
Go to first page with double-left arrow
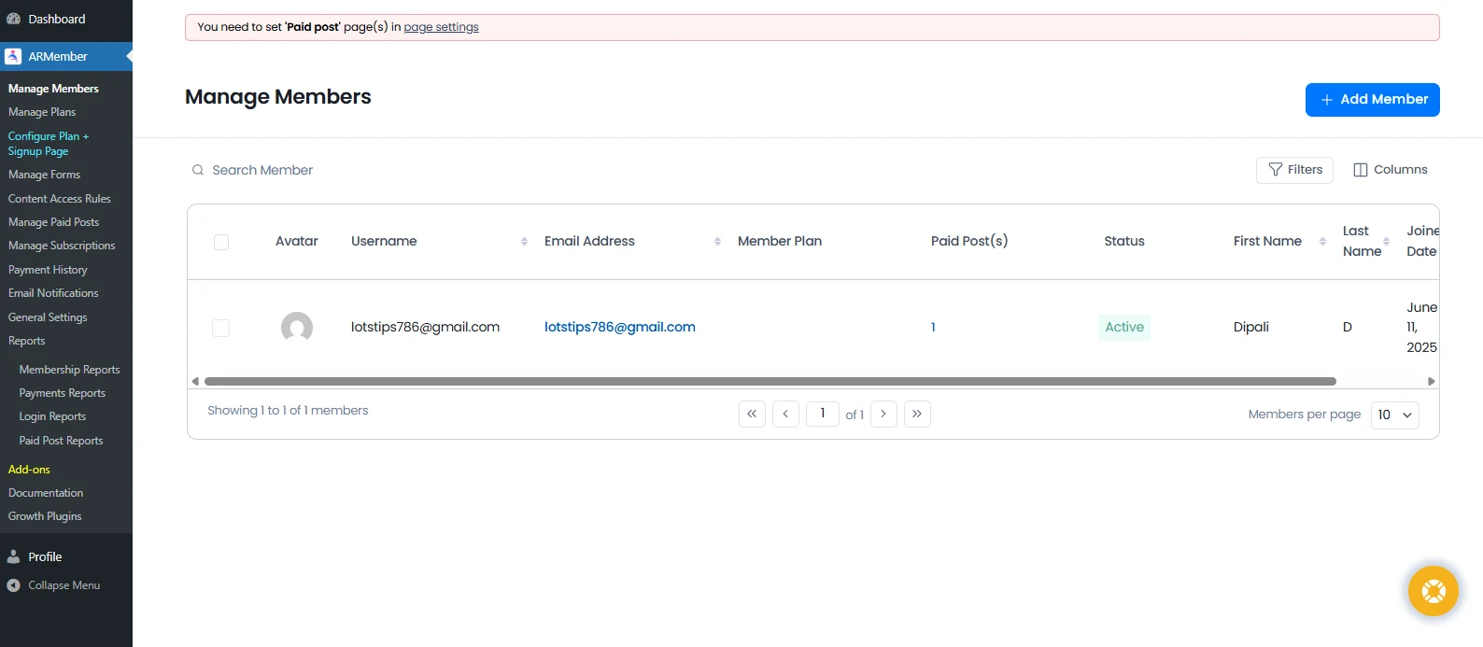[x=752, y=414]
